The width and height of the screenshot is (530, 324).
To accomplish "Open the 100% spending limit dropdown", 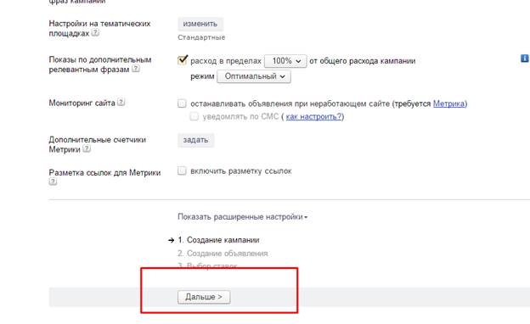I will point(285,61).
